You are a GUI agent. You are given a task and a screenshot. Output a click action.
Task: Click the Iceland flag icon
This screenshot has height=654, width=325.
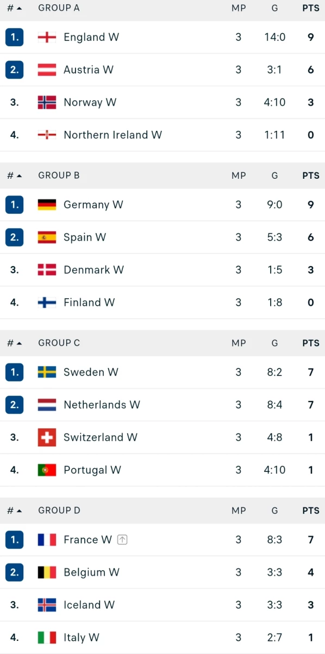[47, 605]
